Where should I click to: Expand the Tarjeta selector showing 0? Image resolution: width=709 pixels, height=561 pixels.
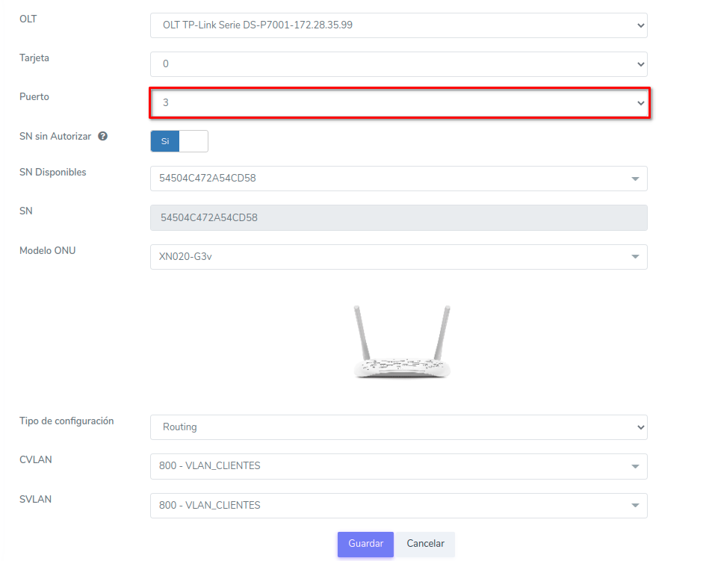coord(398,64)
